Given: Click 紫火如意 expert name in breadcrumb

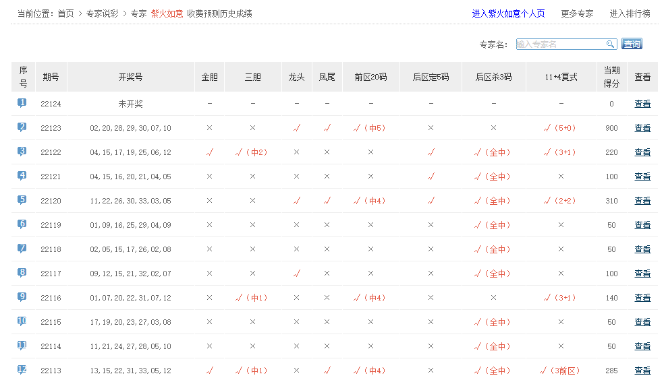Looking at the screenshot, I should pos(167,13).
